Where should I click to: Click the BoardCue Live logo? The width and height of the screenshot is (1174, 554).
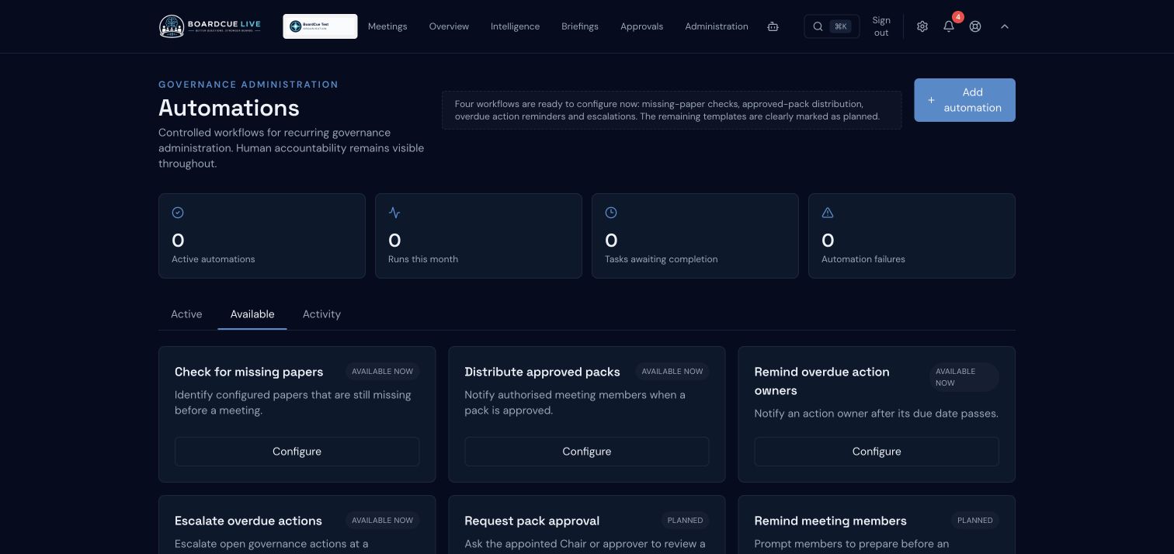click(x=210, y=26)
